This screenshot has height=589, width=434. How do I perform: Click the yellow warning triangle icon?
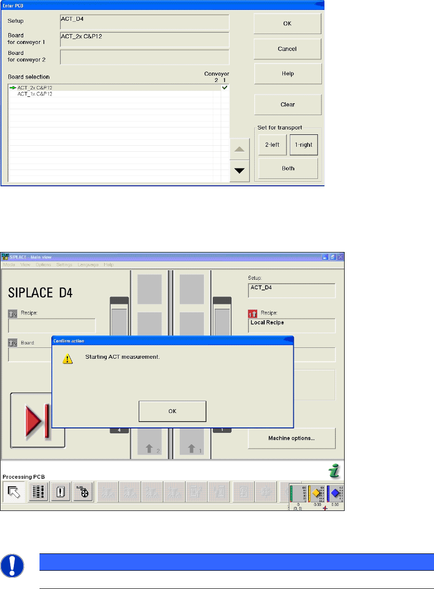(68, 359)
